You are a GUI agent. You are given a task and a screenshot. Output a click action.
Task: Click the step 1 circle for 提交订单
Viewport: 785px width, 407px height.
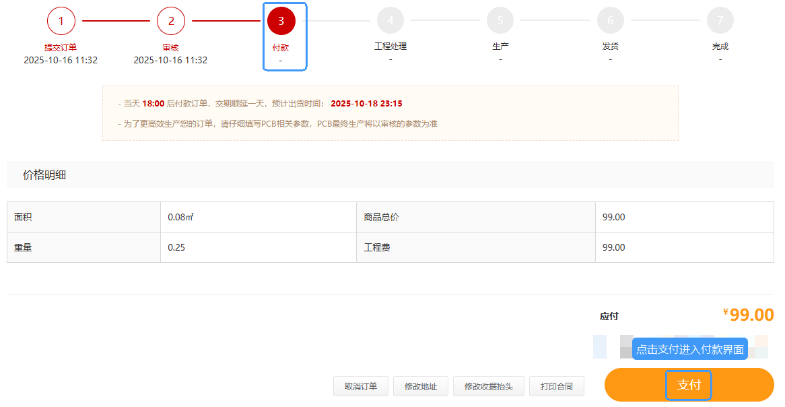pos(61,21)
